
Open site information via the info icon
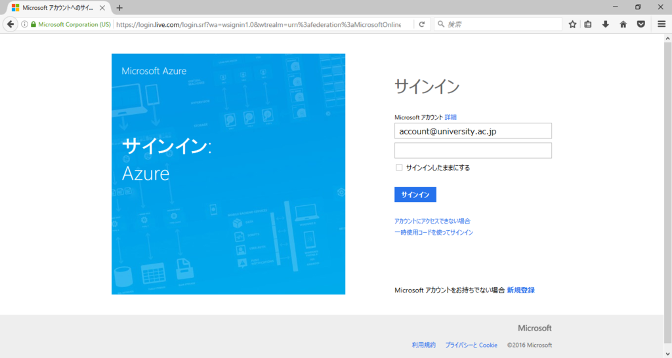pos(24,24)
